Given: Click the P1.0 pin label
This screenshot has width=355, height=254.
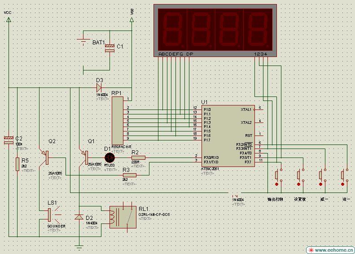Looking at the screenshot, I should click(207, 109).
